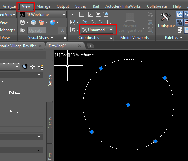Click the materials/textures cubes icon

(41, 22)
